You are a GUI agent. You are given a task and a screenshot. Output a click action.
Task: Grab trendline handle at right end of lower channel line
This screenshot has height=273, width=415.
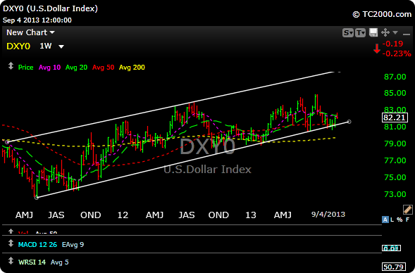349,122
